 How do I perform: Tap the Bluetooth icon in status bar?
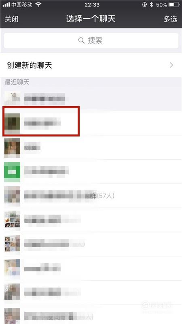pyautogui.click(x=151, y=4)
